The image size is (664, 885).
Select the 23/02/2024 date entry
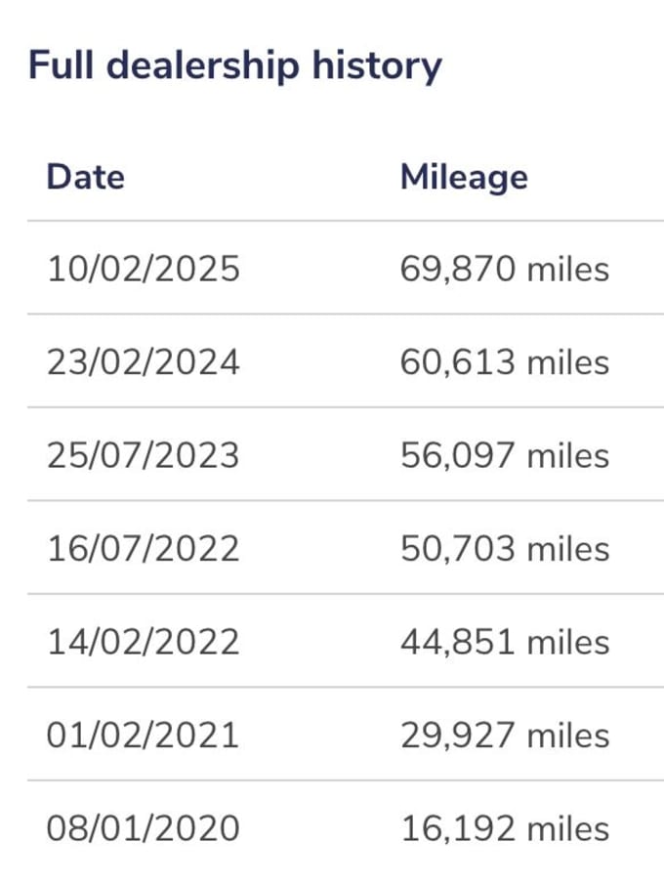[144, 361]
